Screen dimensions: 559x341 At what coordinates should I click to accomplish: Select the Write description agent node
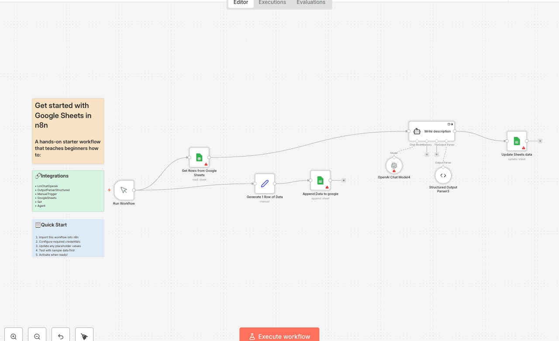(x=431, y=131)
